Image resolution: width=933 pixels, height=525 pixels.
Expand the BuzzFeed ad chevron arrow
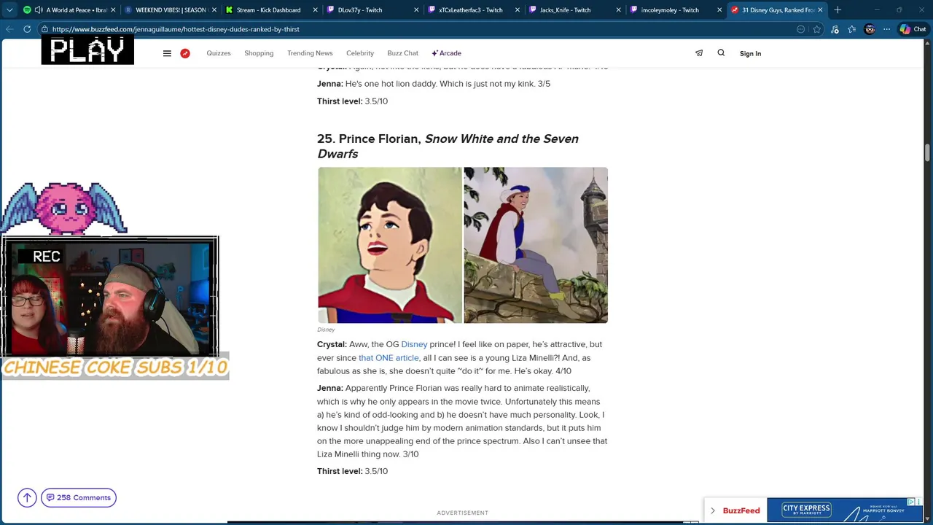713,510
